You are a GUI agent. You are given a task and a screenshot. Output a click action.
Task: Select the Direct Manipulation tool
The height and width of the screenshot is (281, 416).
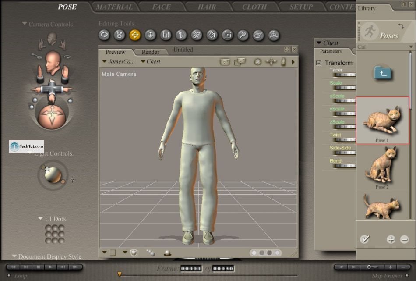pos(274,35)
